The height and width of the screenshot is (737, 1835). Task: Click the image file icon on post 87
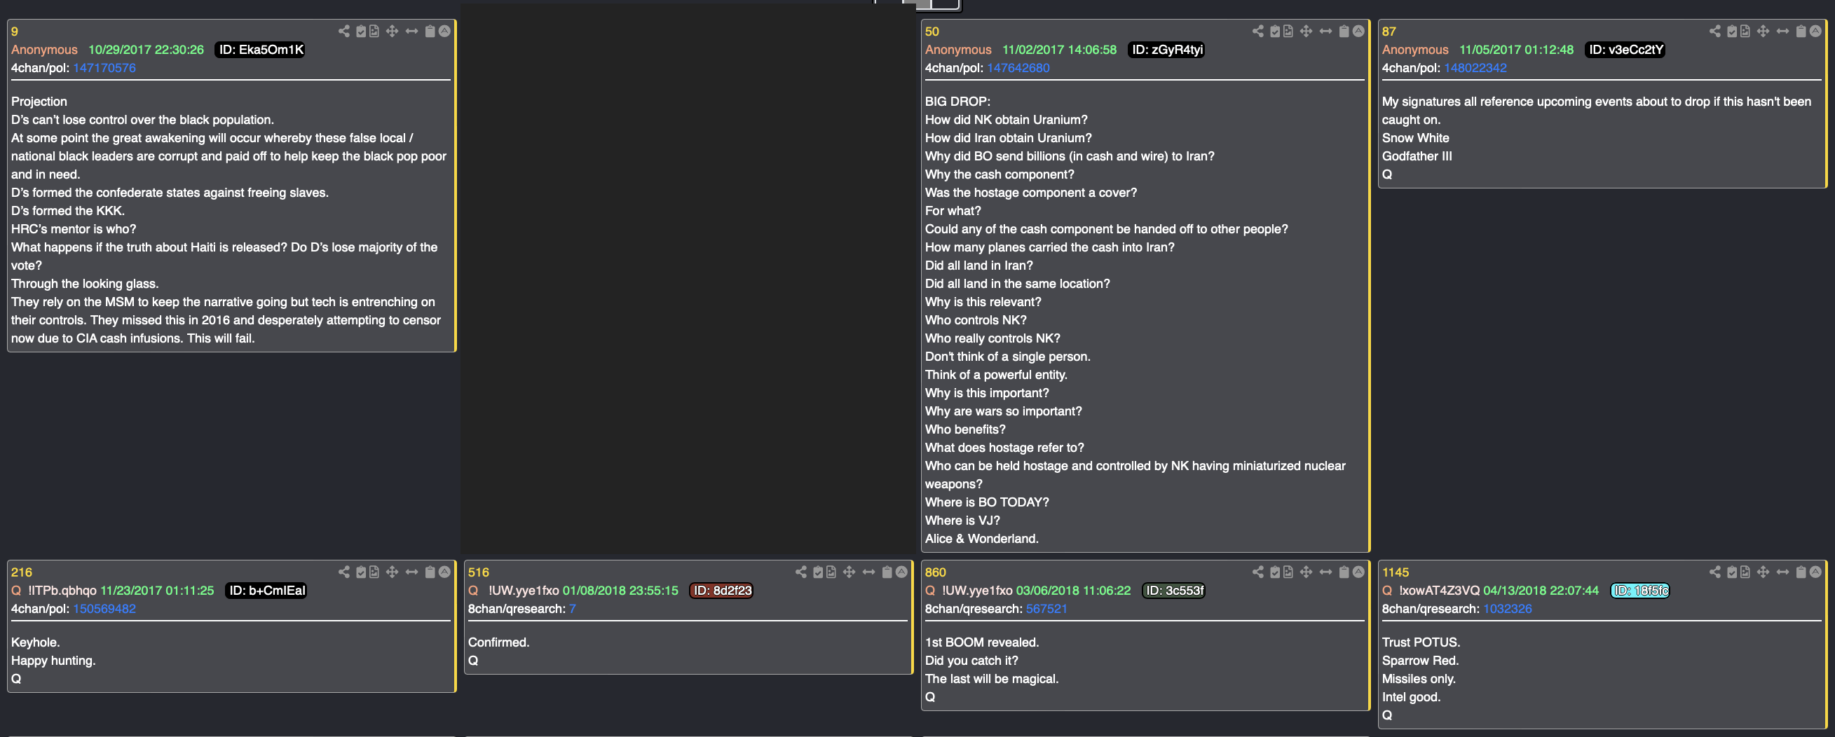[x=1745, y=32]
